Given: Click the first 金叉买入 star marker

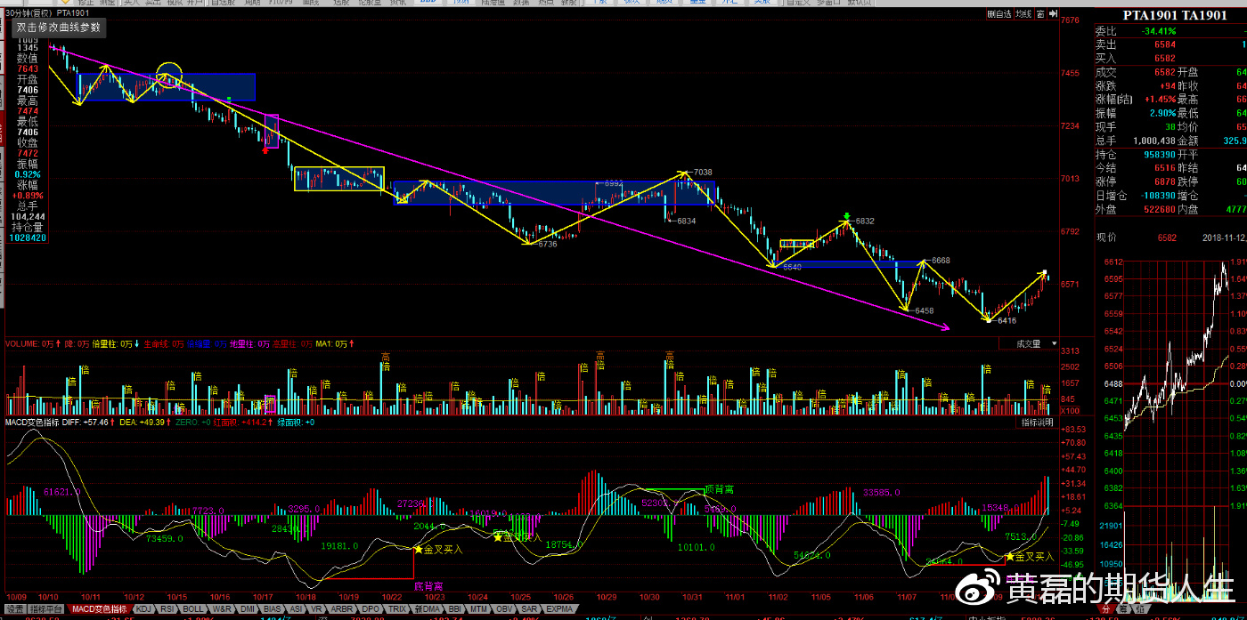Looking at the screenshot, I should [417, 550].
